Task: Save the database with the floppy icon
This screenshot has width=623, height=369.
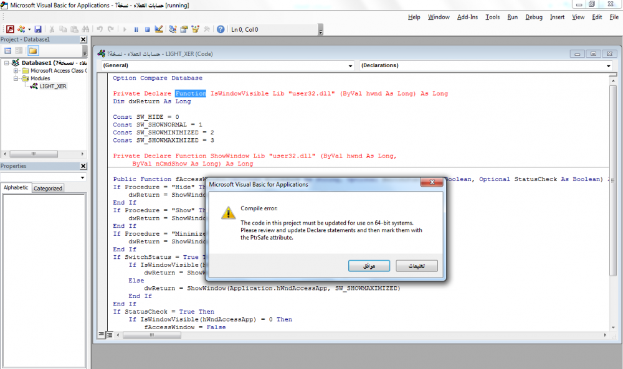Action: click(38, 29)
